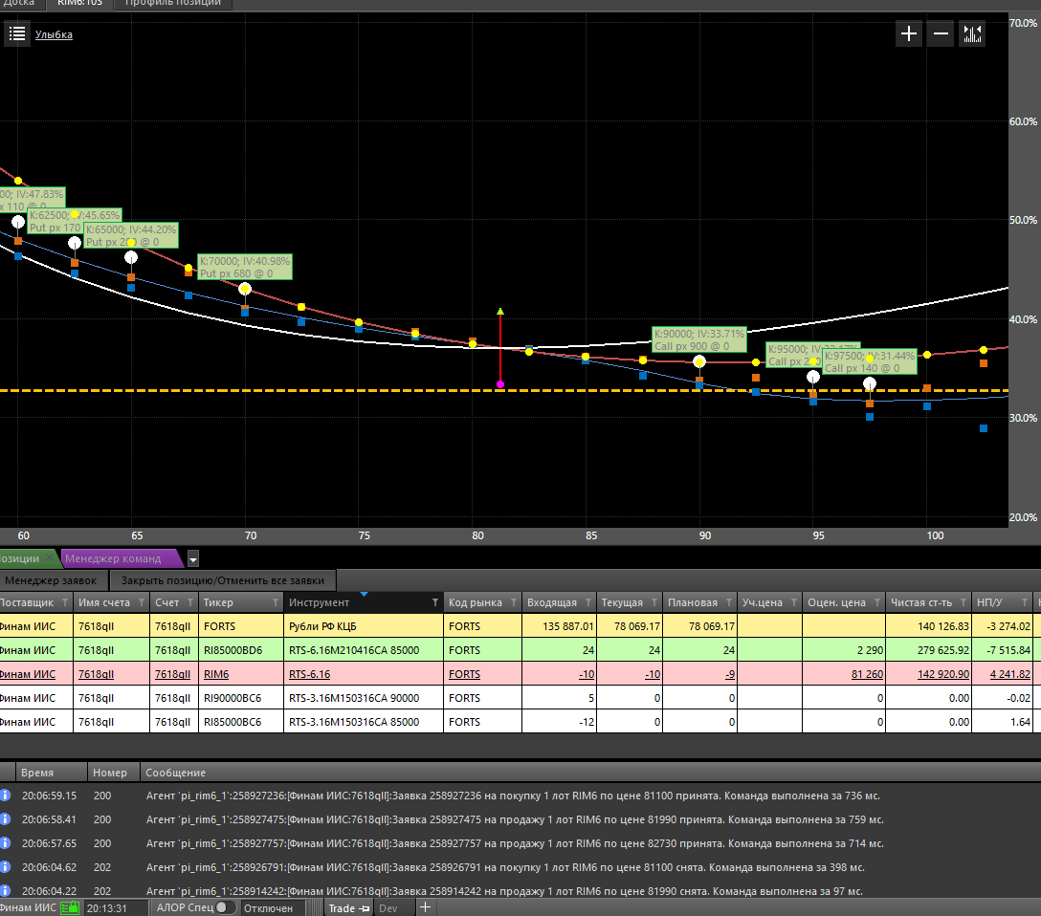The height and width of the screenshot is (916, 1041).
Task: Zoom in the chart with plus button
Action: point(908,34)
